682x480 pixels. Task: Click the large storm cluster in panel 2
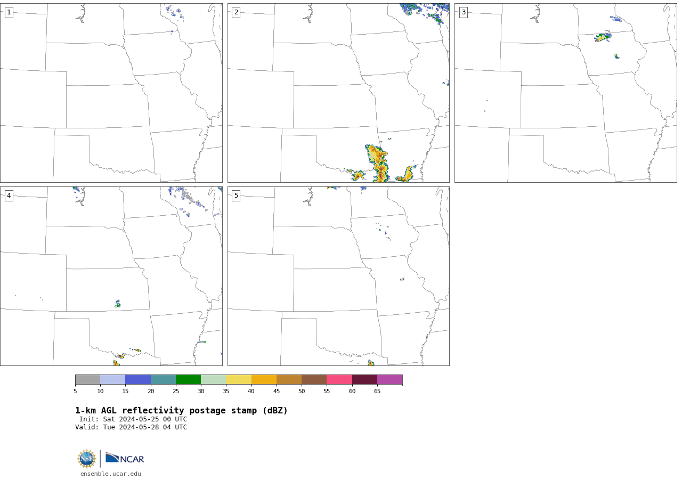click(377, 163)
